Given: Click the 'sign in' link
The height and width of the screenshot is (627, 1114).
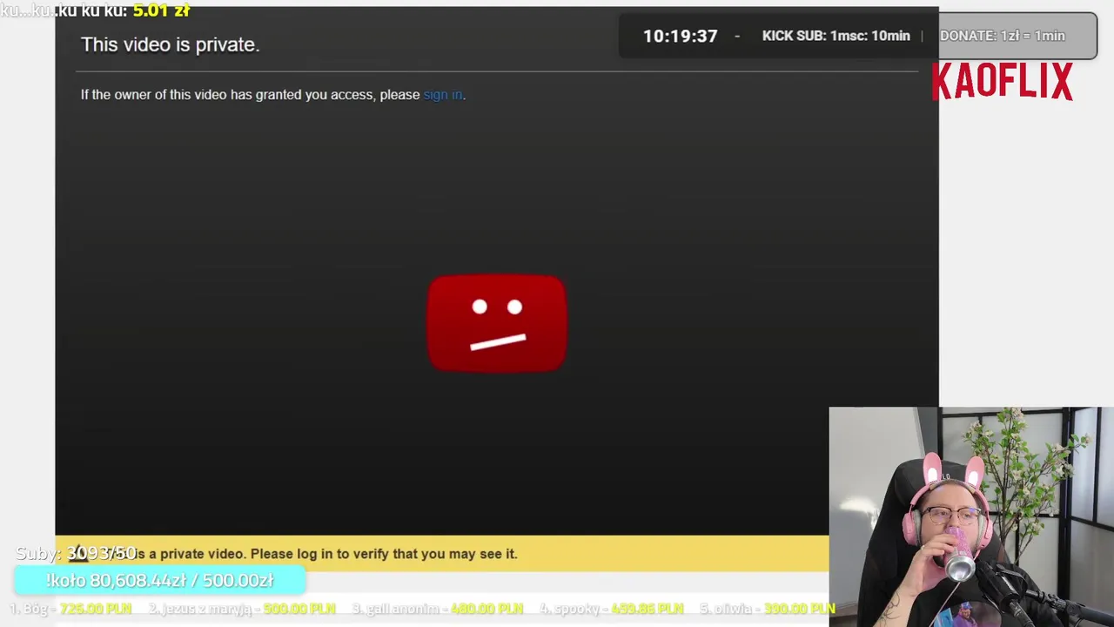Looking at the screenshot, I should pos(443,95).
